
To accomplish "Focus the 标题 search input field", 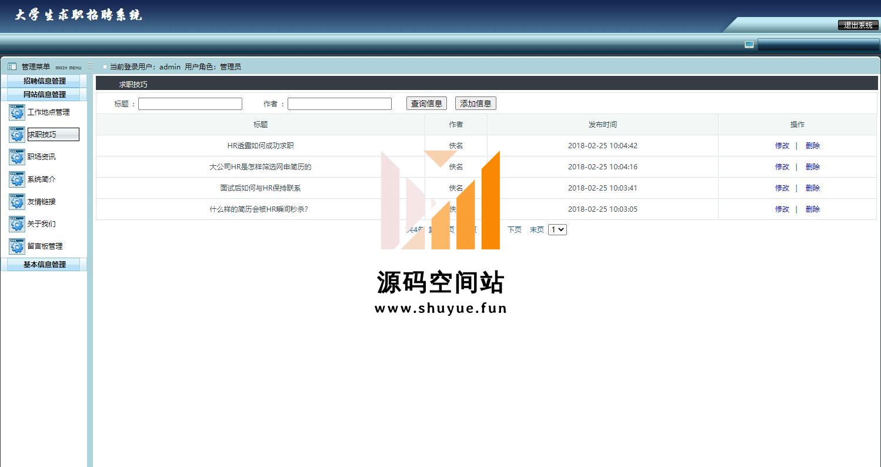I will pos(190,104).
